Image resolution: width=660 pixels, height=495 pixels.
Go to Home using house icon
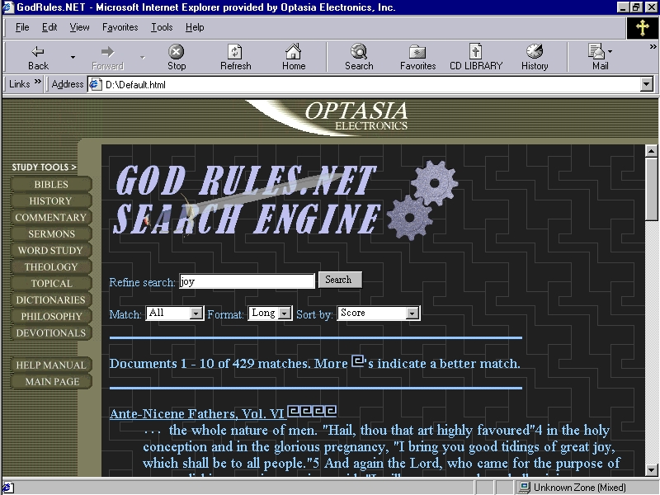pyautogui.click(x=293, y=52)
